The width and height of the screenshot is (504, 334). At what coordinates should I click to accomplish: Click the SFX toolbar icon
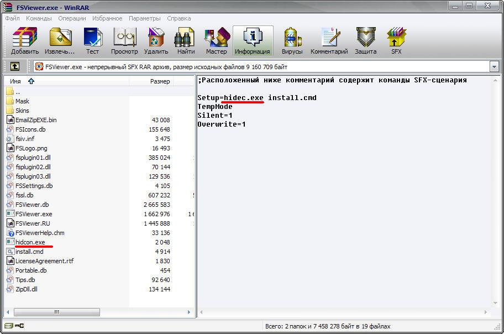(396, 40)
